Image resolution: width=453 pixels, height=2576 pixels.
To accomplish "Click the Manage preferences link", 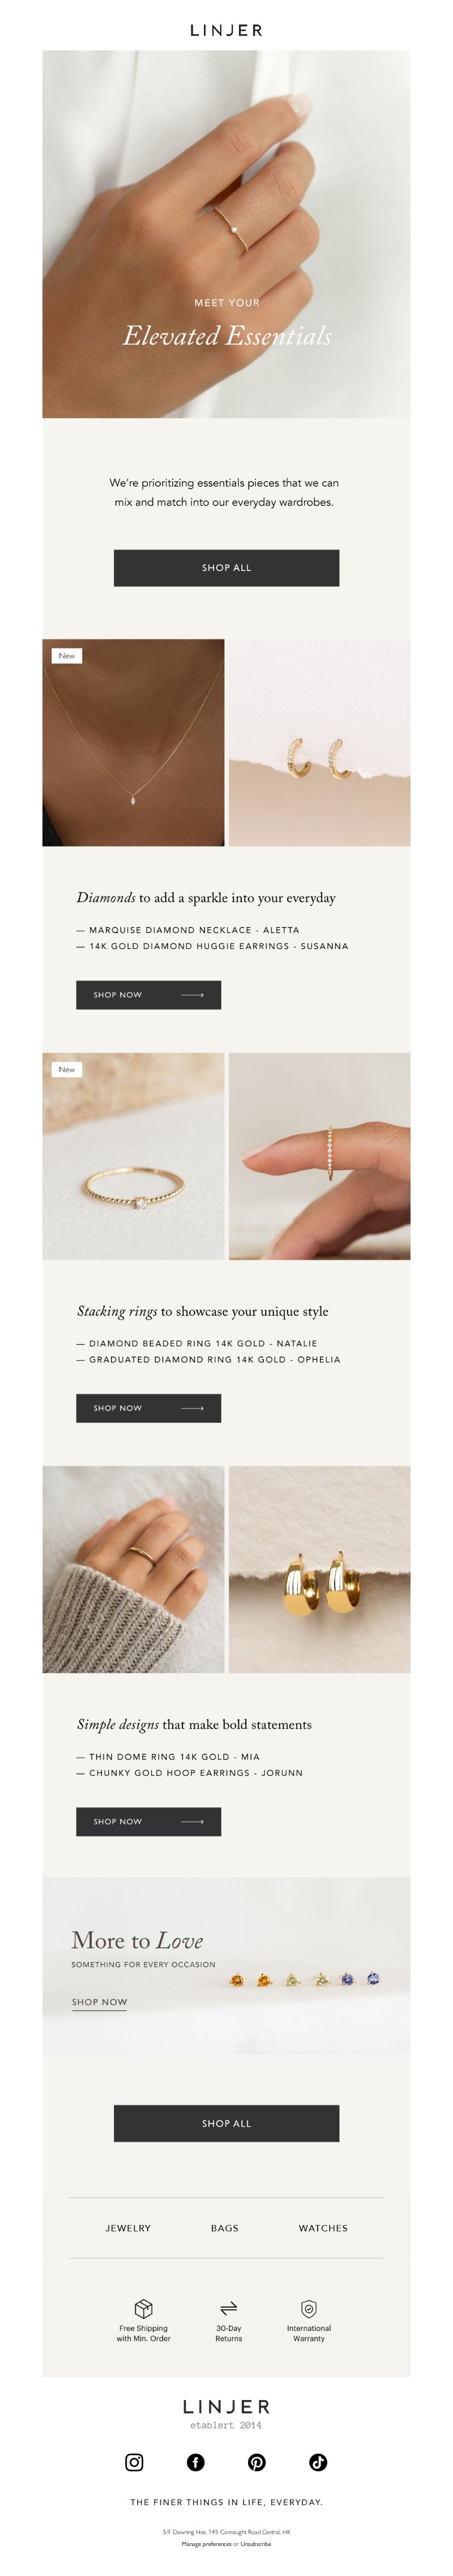I will (206, 2543).
